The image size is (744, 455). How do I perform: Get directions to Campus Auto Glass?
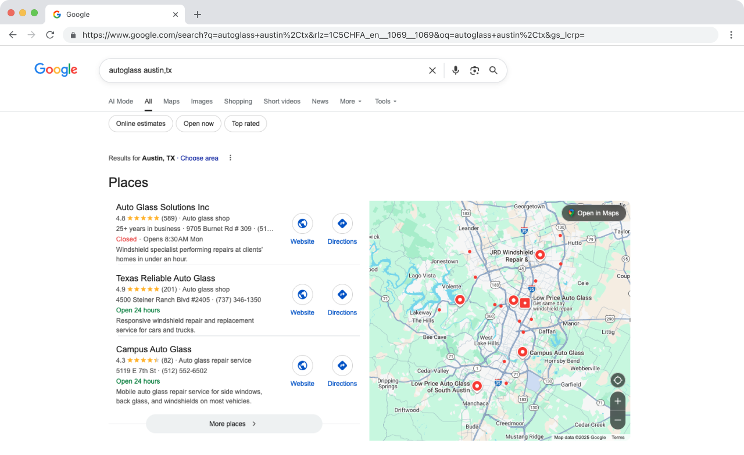click(x=342, y=366)
